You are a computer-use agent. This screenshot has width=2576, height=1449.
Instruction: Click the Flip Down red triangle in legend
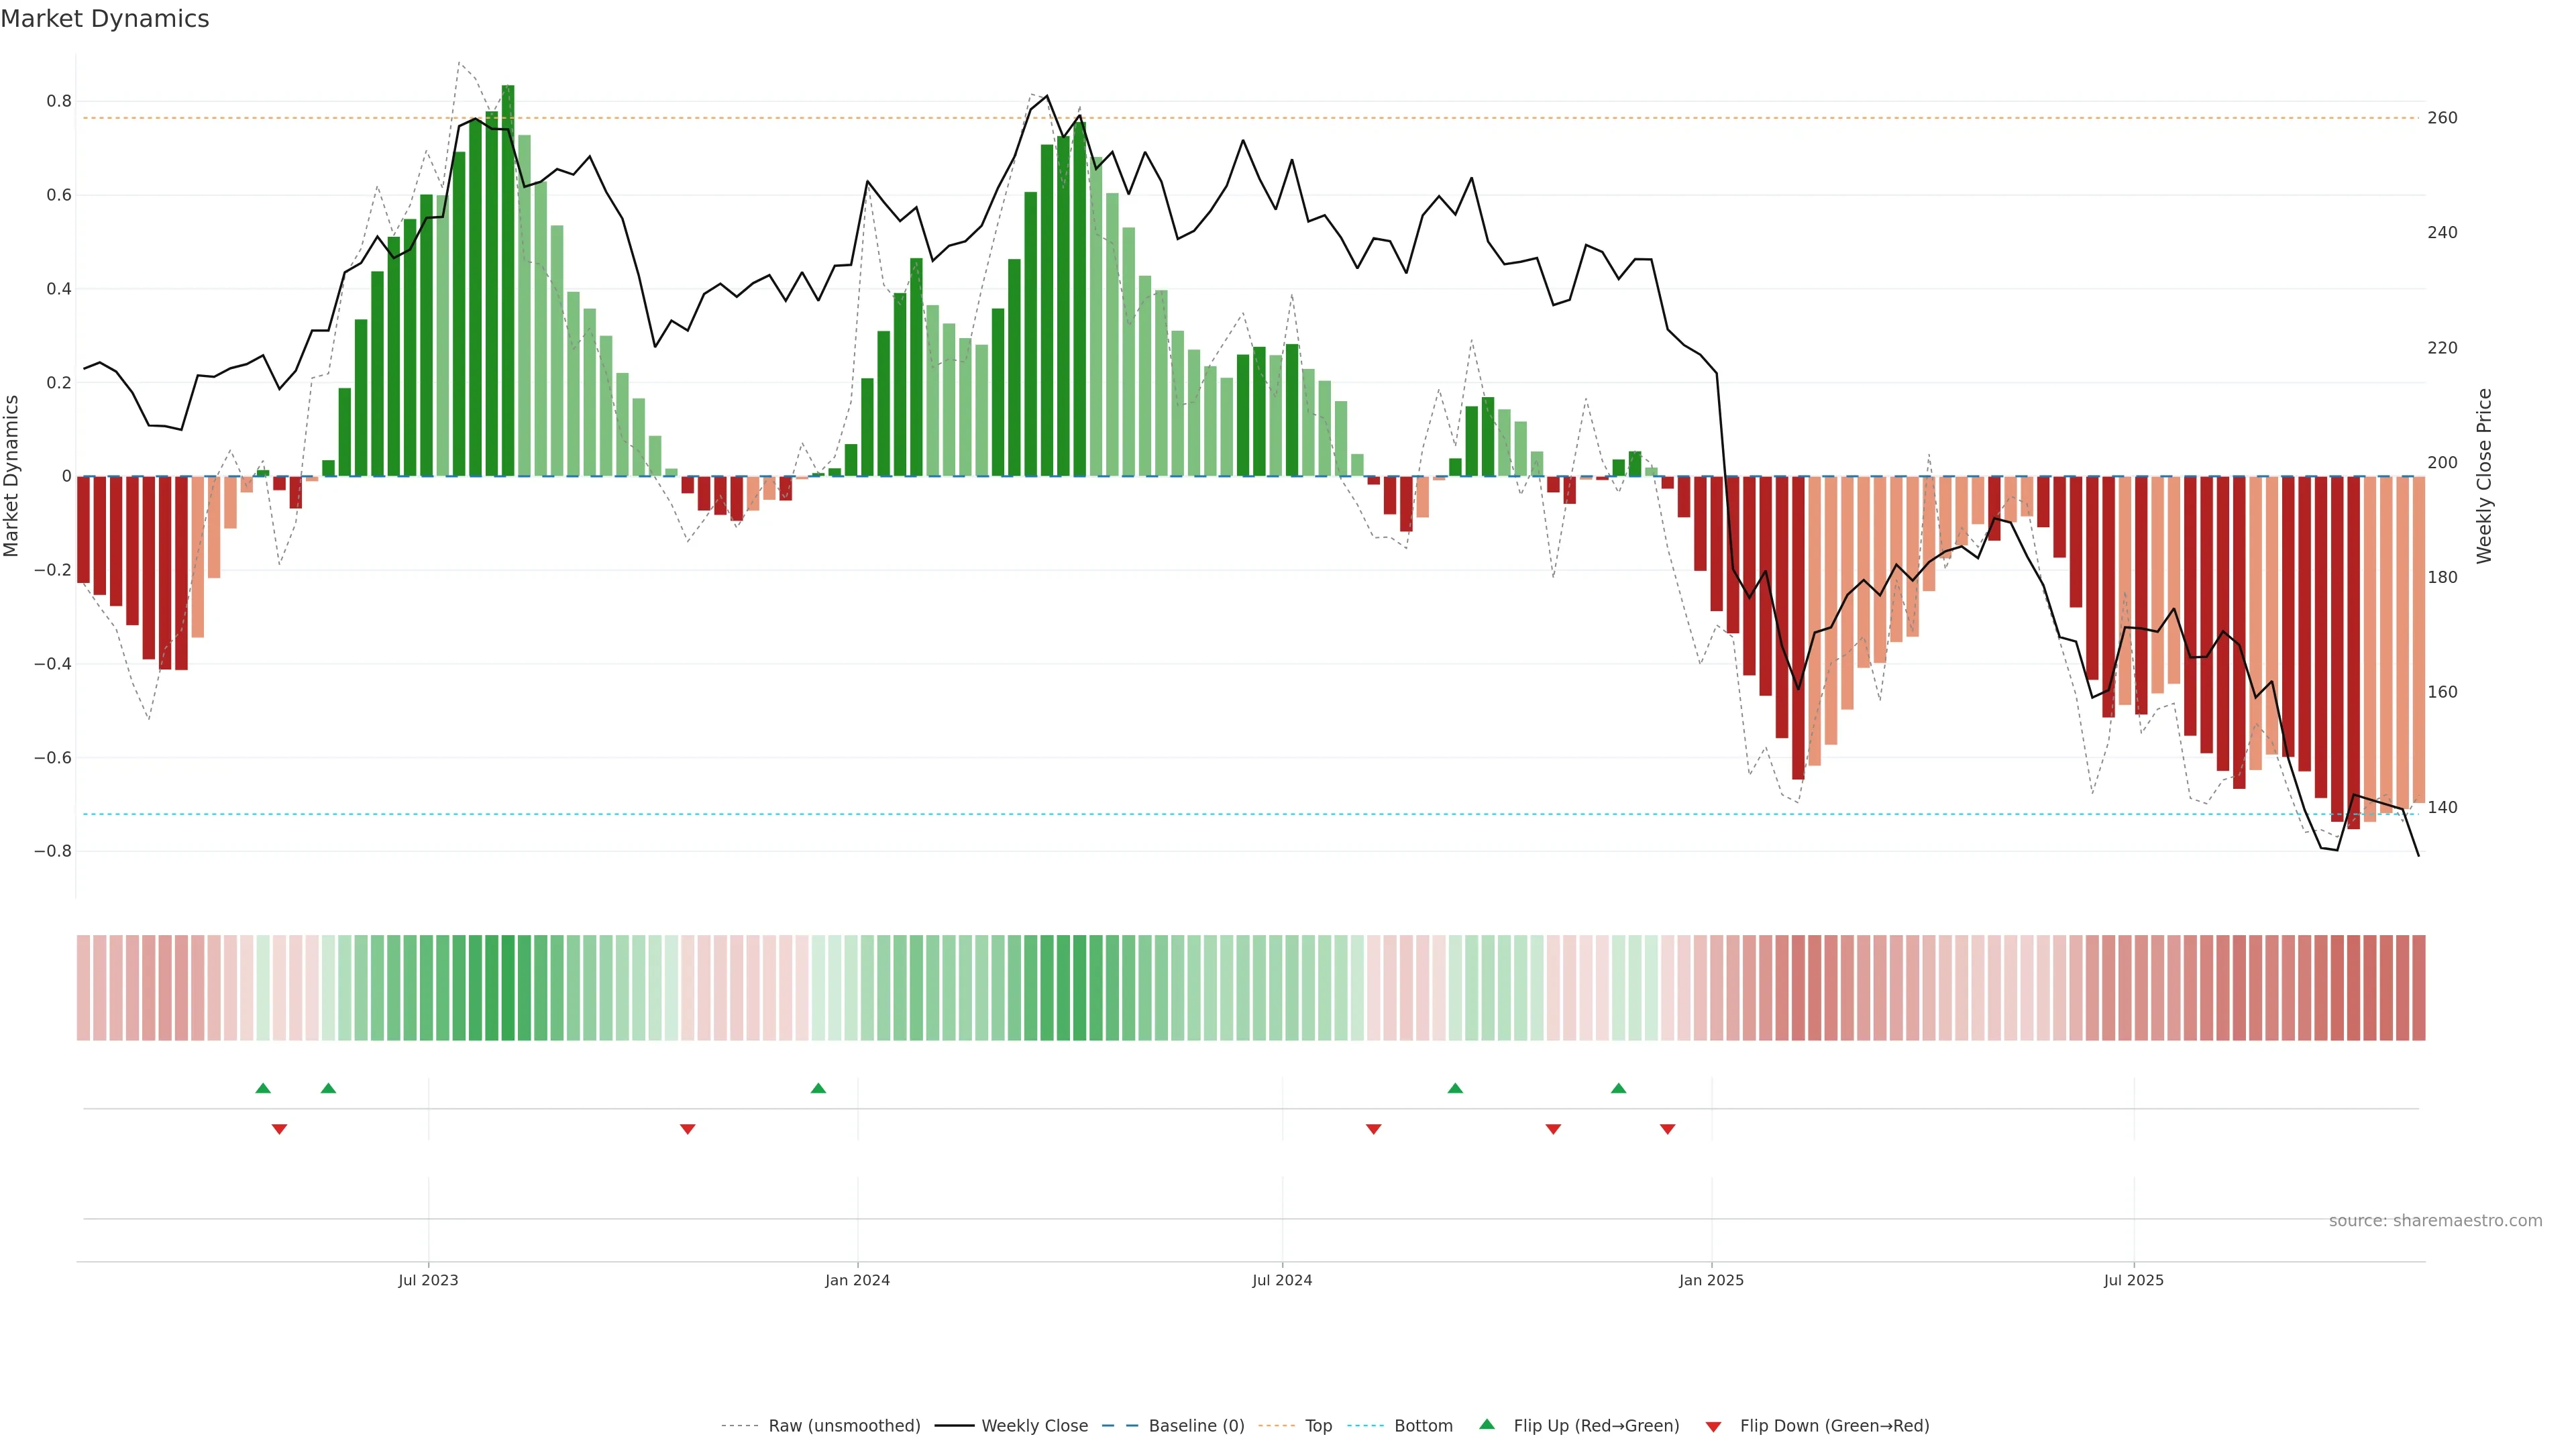(1713, 1426)
